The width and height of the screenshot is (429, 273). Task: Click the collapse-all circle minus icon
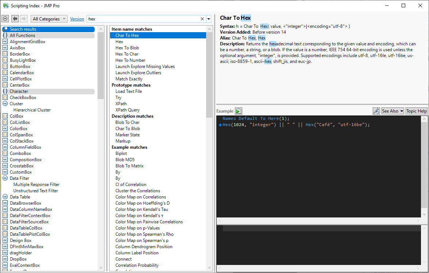(x=5, y=19)
